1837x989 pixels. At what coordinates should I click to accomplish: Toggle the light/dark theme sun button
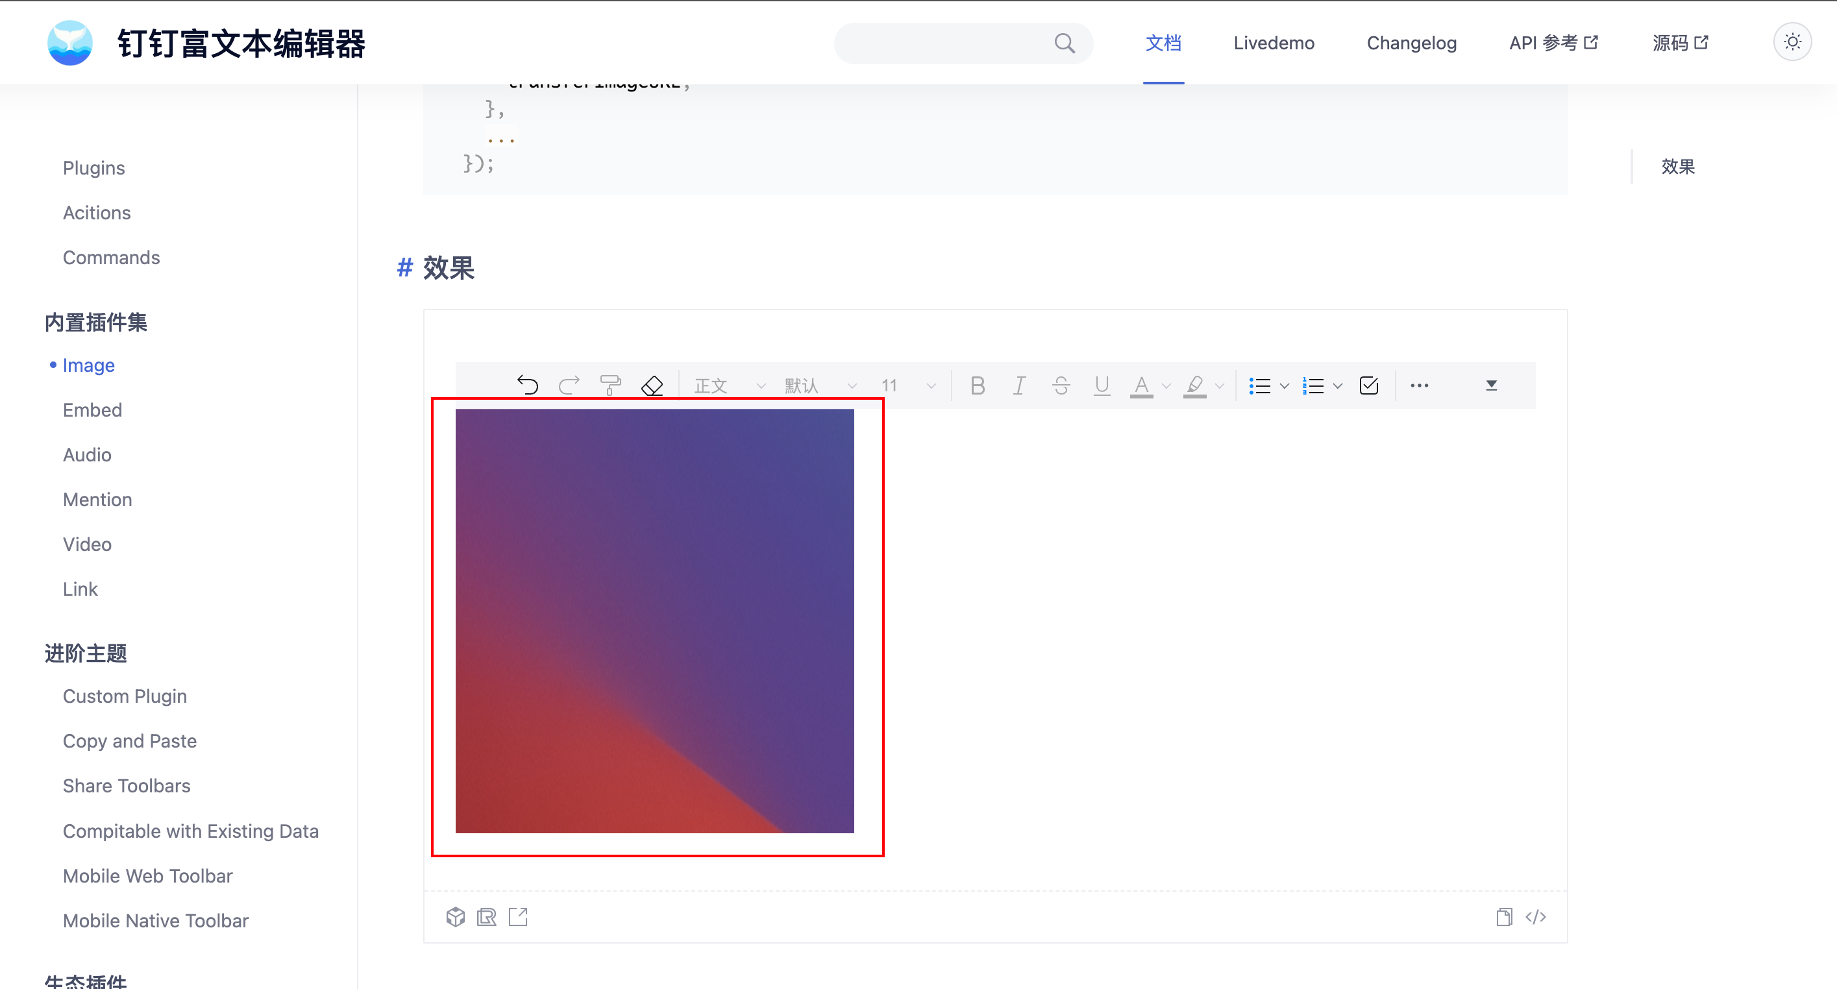tap(1792, 42)
